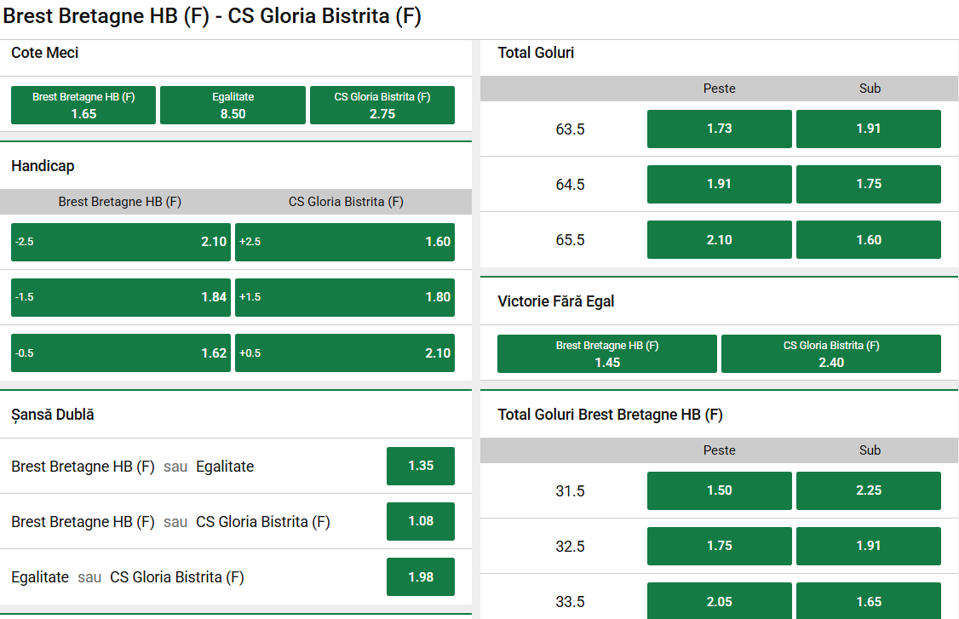Choose Sub 33.5 Brest goals at 1.65
This screenshot has height=619, width=959.
pos(868,601)
